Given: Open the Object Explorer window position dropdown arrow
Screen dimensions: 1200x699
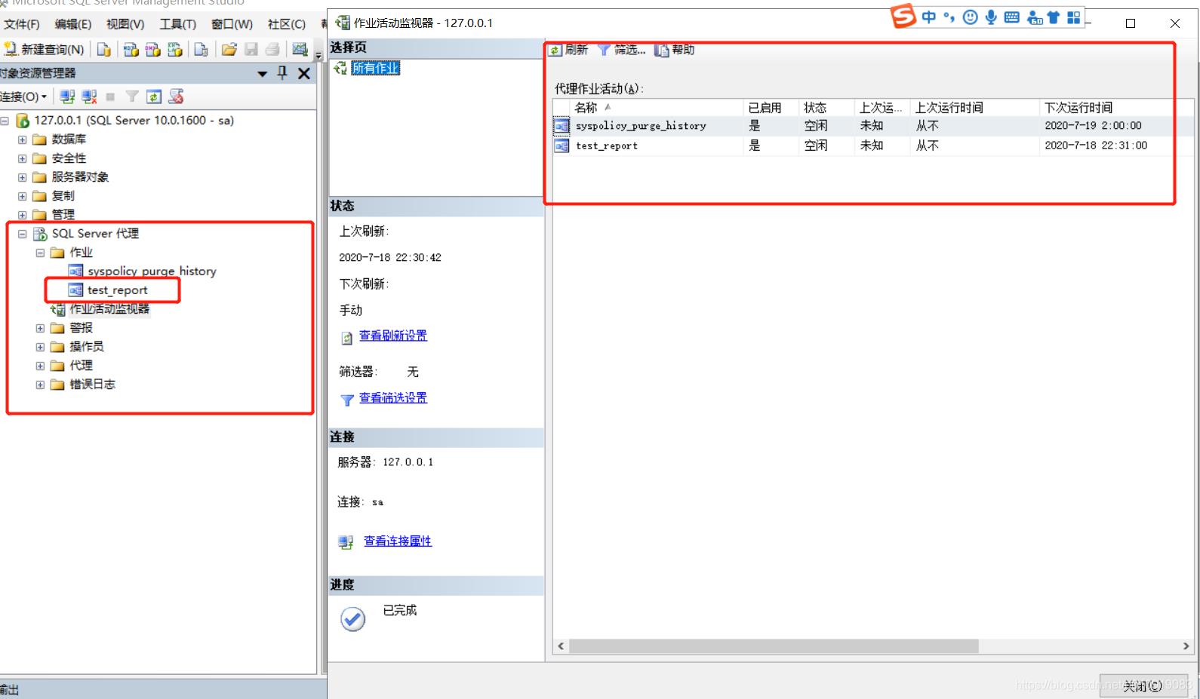Looking at the screenshot, I should pyautogui.click(x=263, y=74).
